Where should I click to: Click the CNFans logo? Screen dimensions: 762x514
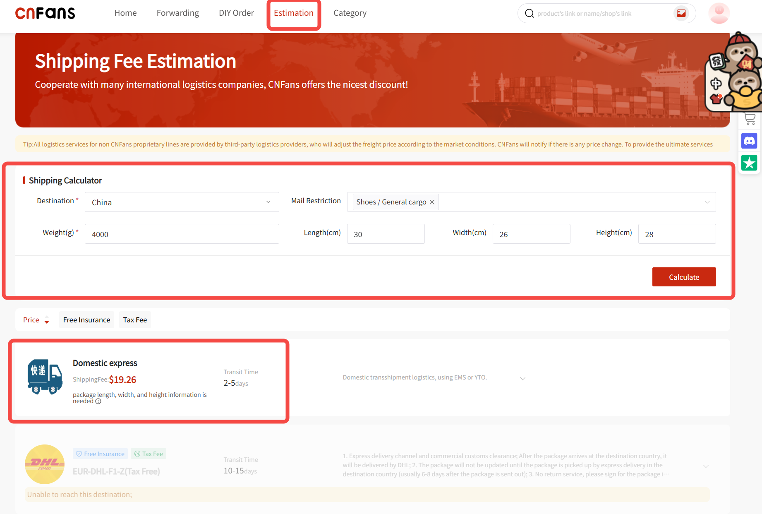click(45, 13)
